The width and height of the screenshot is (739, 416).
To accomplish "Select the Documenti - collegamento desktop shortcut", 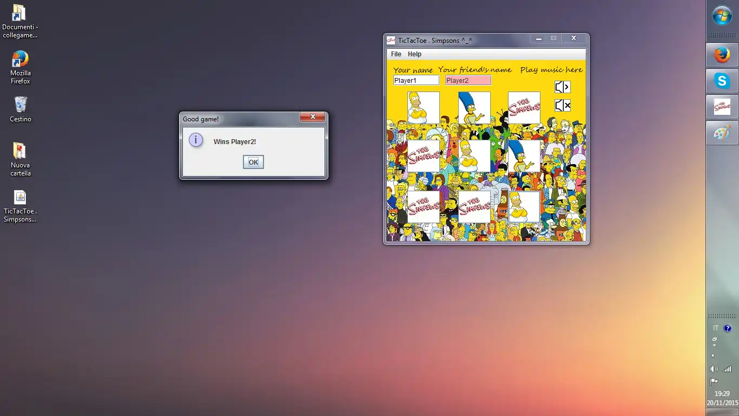I will (x=20, y=22).
